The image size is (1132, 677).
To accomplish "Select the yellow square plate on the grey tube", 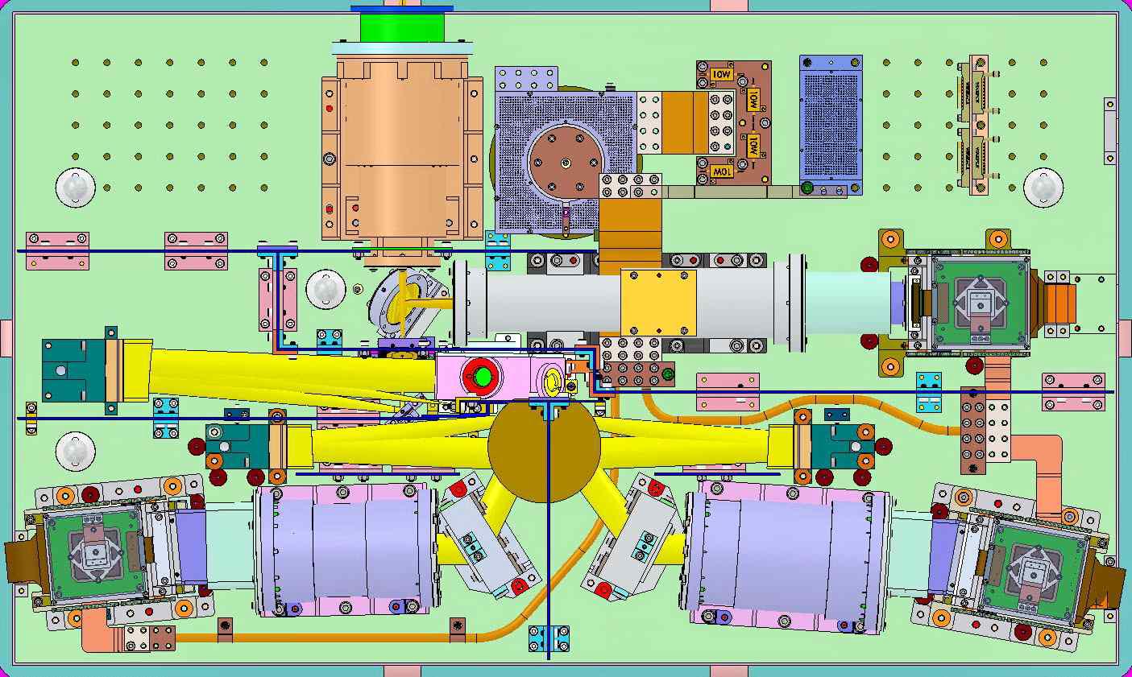I will 658,303.
